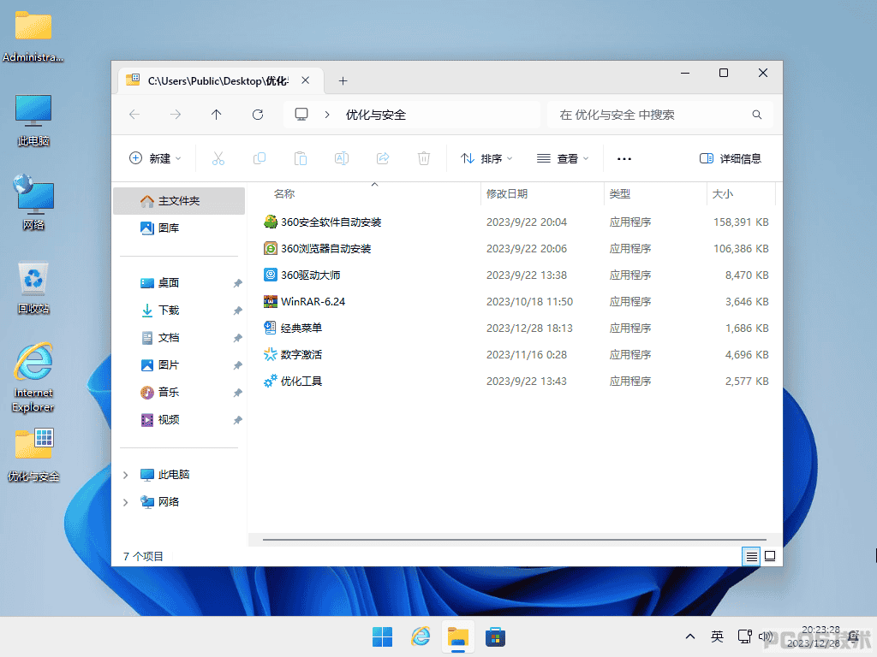Click the Delete trash icon in toolbar
This screenshot has height=657, width=877.
click(424, 158)
